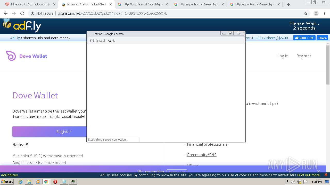Viewport: 330px width, 185px height.
Task: Switch to Minecraft Aristois Hacked Client tab
Action: (x=87, y=4)
